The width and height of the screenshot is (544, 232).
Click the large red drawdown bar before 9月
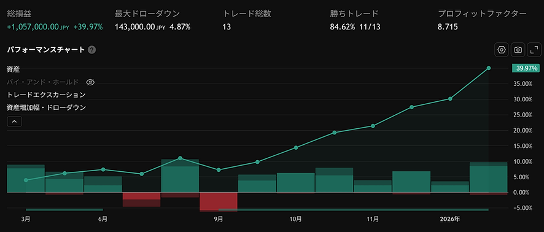(x=219, y=202)
